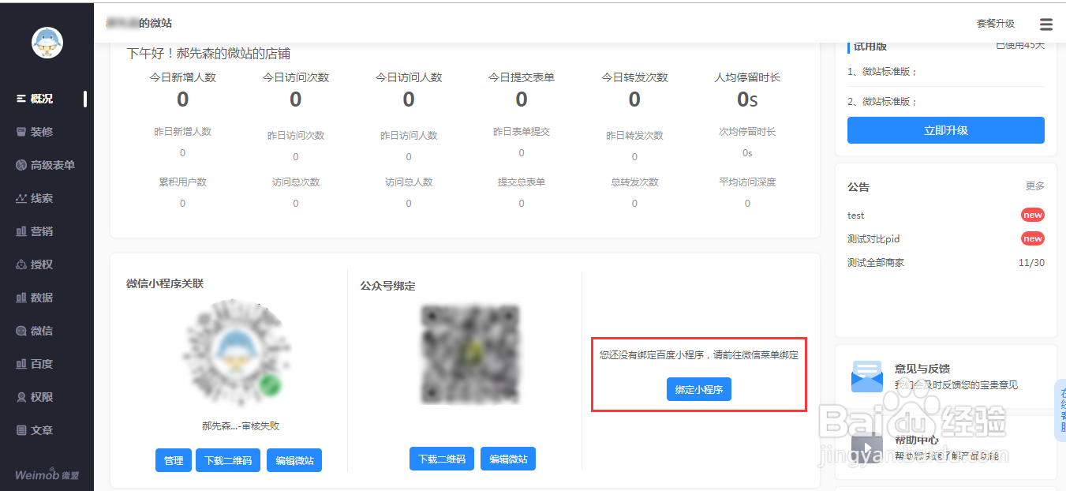
Task: Download the WeChat mini program QR code
Action: tap(228, 460)
